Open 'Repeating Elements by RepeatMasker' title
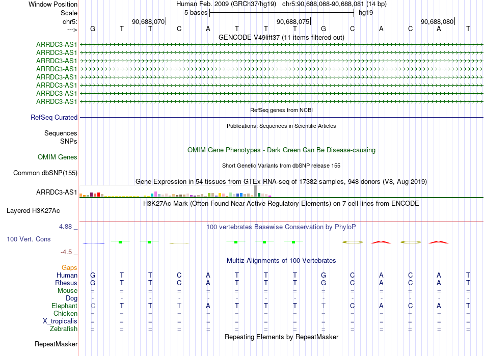The height and width of the screenshot is (356, 484). click(282, 337)
